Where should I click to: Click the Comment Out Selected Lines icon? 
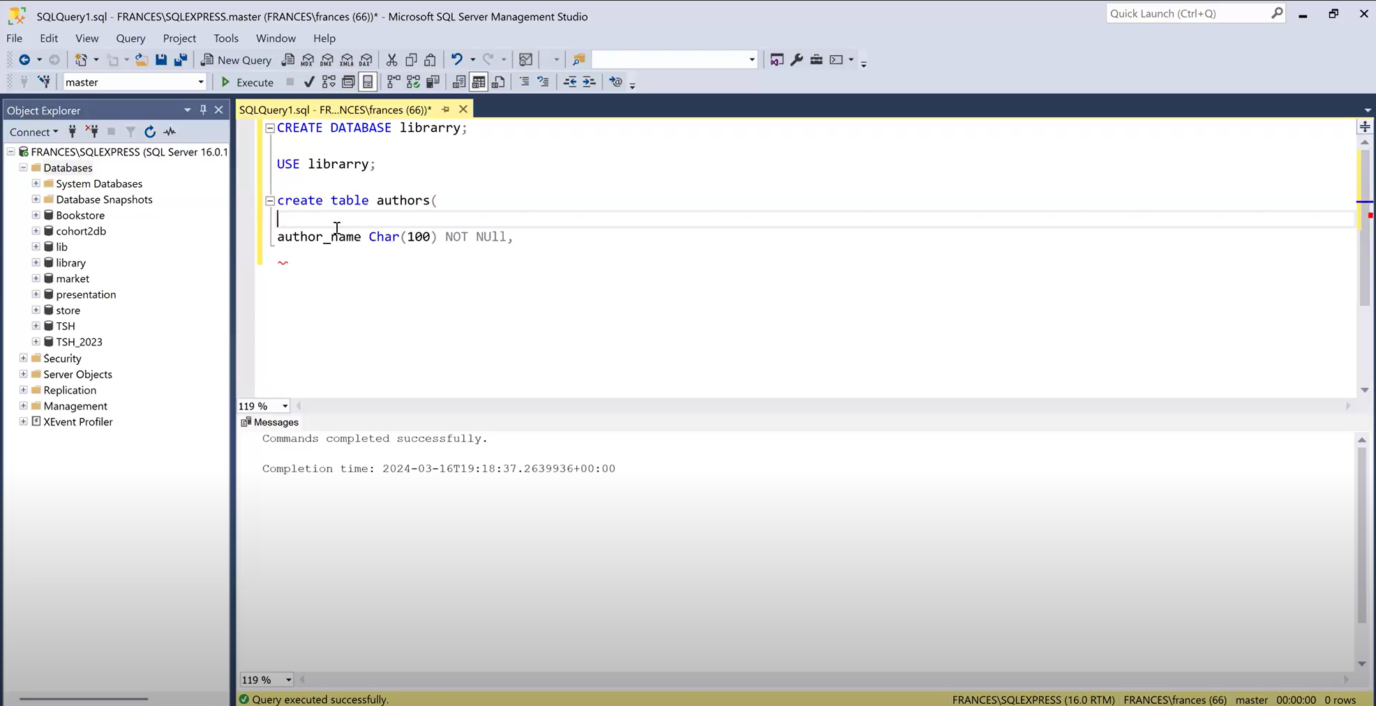524,82
